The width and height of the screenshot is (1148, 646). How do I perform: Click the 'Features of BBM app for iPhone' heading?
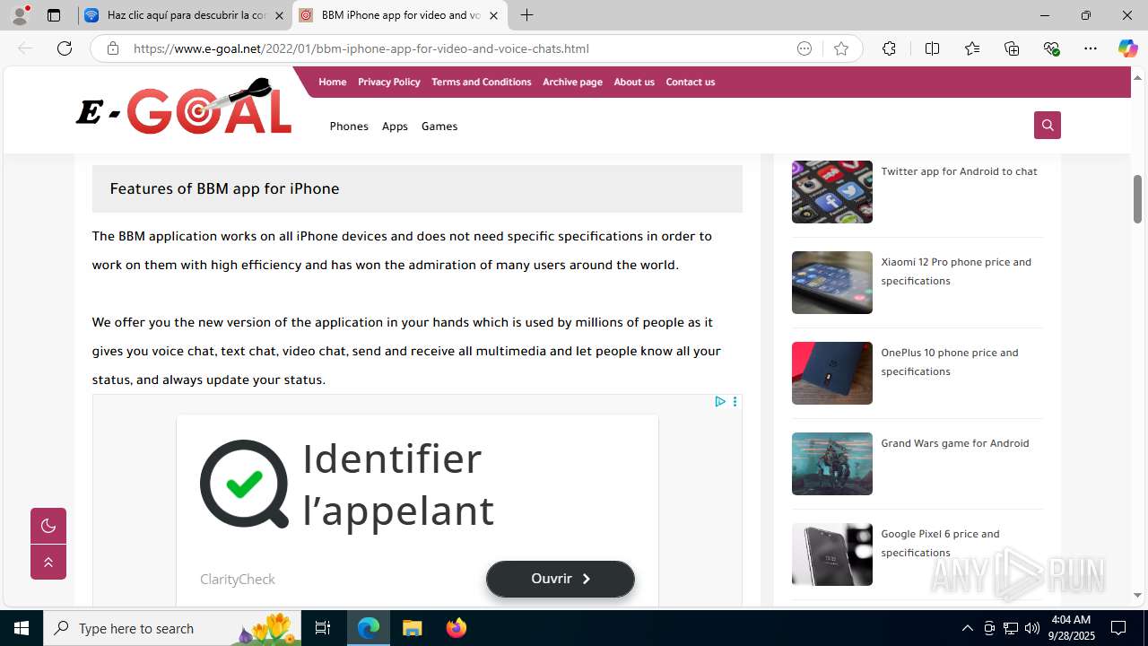coord(224,188)
